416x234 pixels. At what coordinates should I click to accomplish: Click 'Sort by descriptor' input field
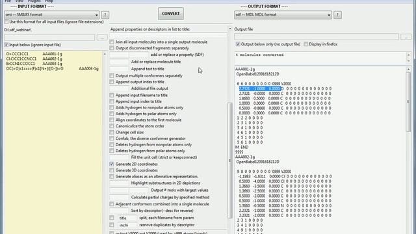pos(119,211)
